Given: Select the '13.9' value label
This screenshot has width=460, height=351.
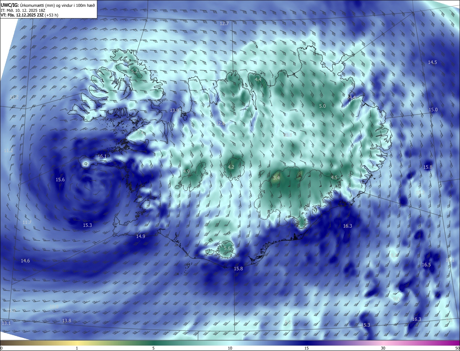Looking at the screenshot, I should 174,111.
